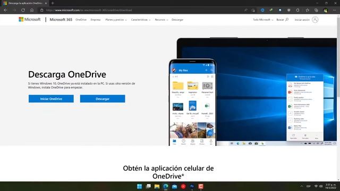Reload the page with the refresh icon
This screenshot has width=340, height=191.
(23, 10)
